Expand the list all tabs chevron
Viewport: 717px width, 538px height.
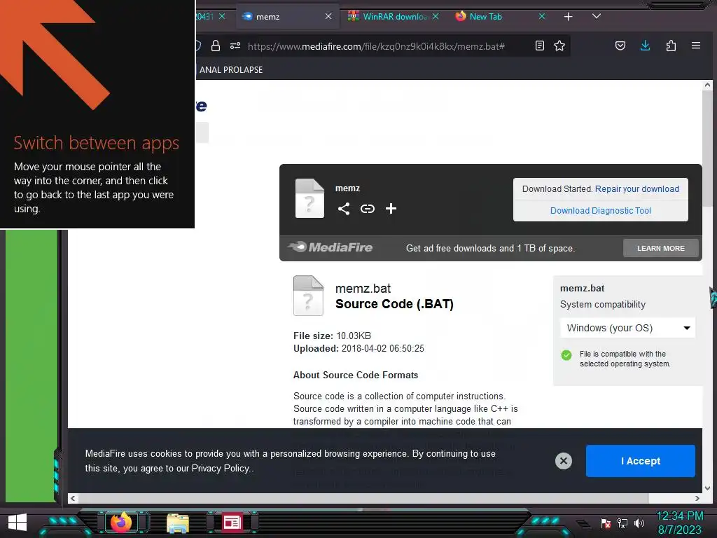(x=597, y=17)
